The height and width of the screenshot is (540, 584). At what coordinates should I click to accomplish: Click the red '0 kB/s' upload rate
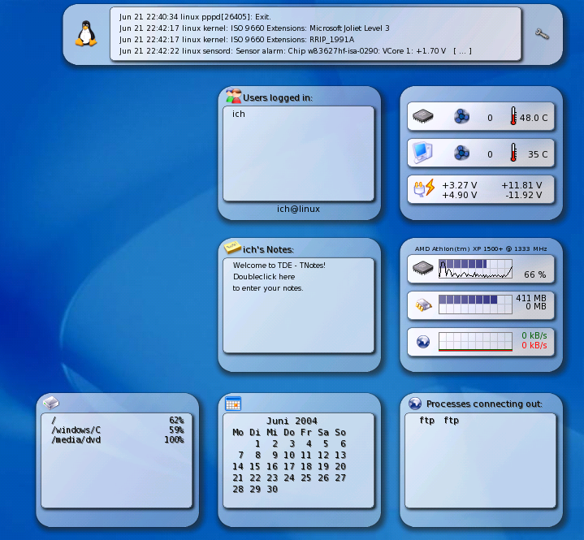click(x=534, y=345)
